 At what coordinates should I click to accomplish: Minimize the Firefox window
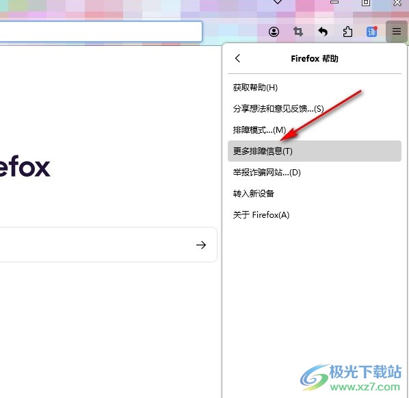pyautogui.click(x=334, y=2)
